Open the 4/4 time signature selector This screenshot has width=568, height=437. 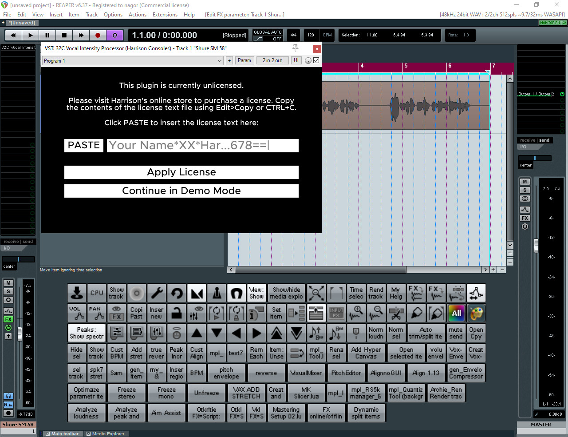click(x=293, y=35)
